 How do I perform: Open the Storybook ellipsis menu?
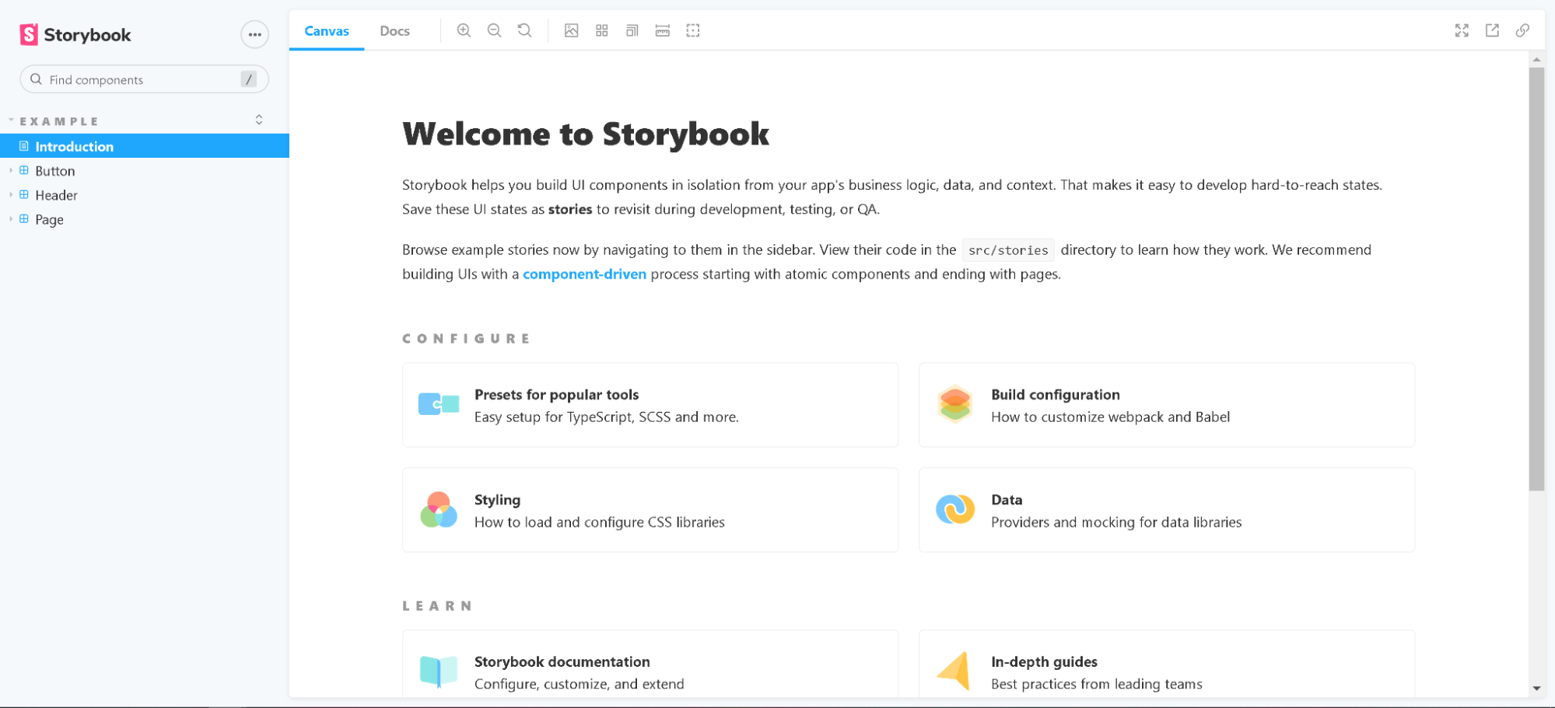(254, 34)
